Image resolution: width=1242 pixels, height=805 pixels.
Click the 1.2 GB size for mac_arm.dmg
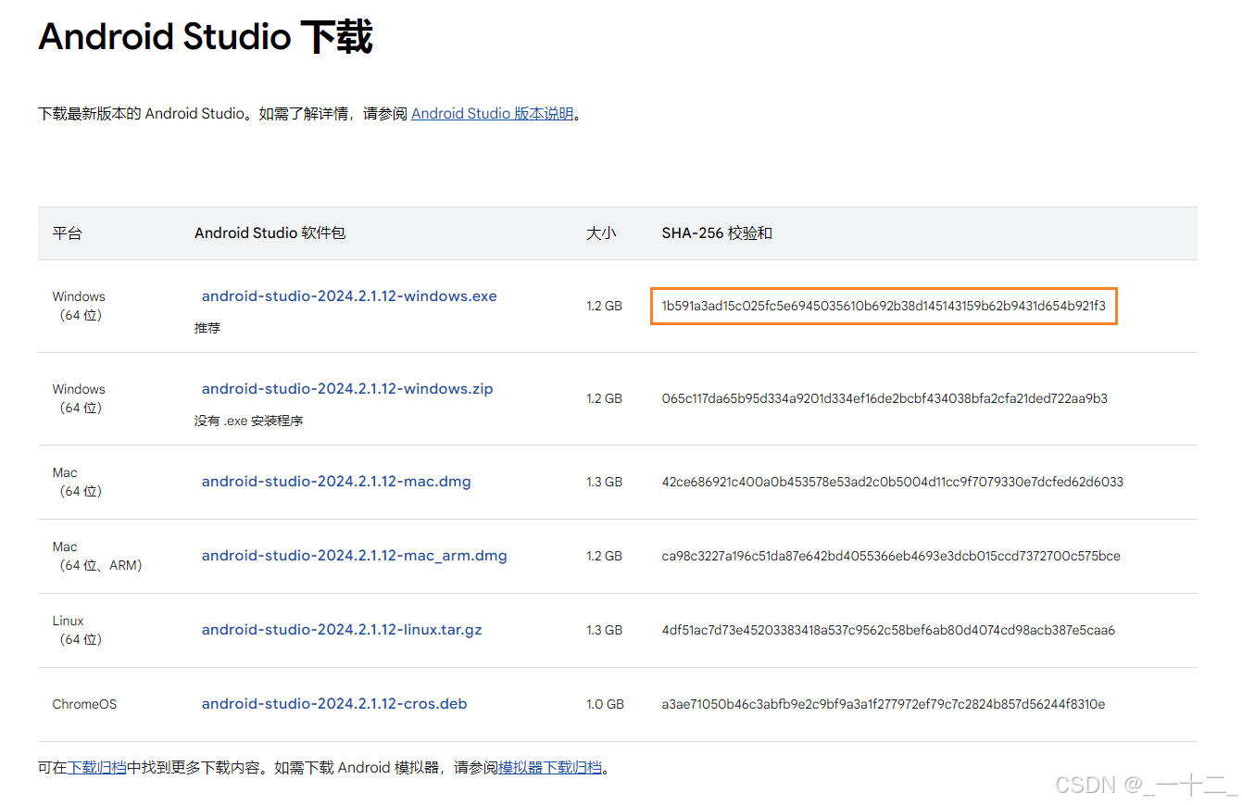(x=604, y=556)
